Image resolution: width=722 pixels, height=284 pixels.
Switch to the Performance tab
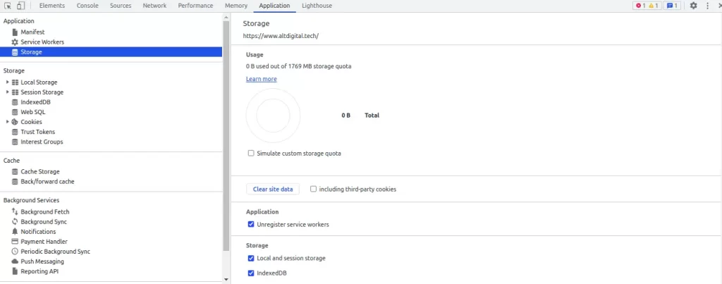click(x=196, y=6)
